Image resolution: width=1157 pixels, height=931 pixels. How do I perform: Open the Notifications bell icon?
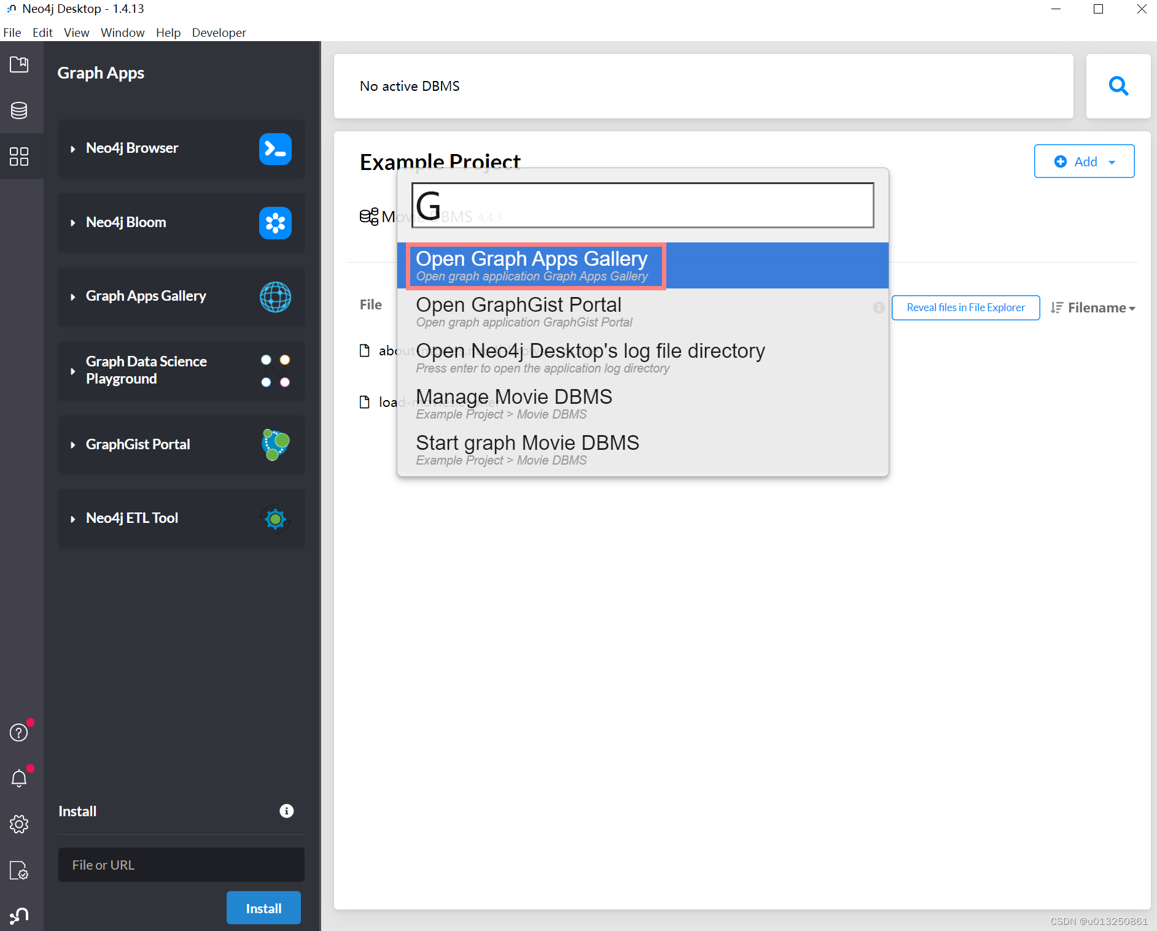coord(19,778)
